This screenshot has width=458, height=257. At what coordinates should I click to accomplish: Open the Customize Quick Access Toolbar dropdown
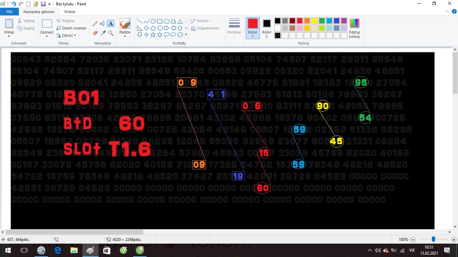[x=50, y=4]
